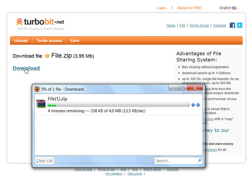Click the File(1).zip file name
Image resolution: width=250 pixels, height=178 pixels.
(x=57, y=99)
